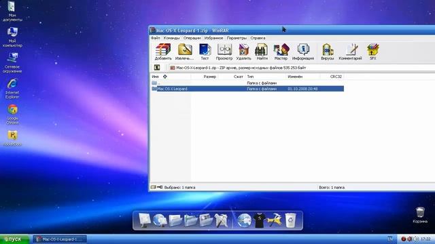Click the hammer-and-paper icon in the dock
Viewport: 435px width, 244px height.
[x=222, y=220]
